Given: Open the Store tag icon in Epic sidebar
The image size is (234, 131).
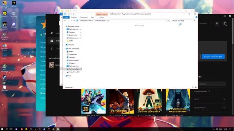Looking at the screenshot, I should 52,33.
